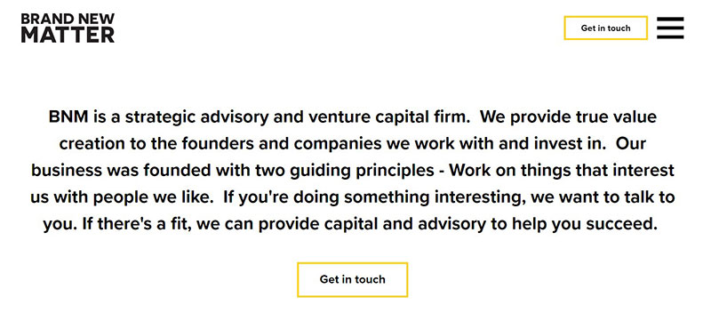This screenshot has width=711, height=329.
Task: Click the words "true value" in the first line
Action: coord(616,117)
